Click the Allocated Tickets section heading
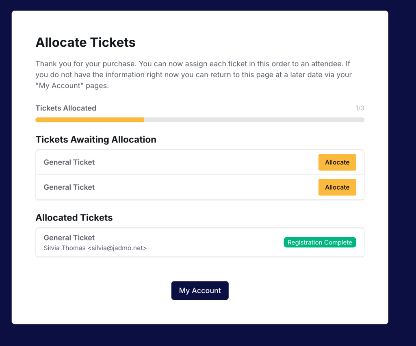The width and height of the screenshot is (416, 346). [74, 218]
